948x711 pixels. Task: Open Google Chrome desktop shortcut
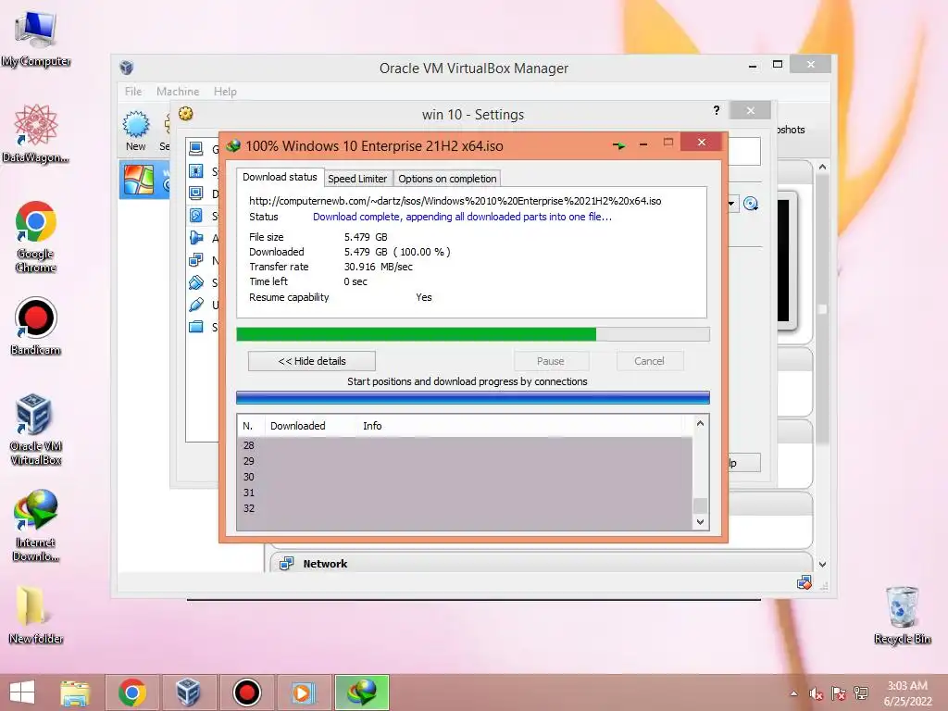(36, 236)
